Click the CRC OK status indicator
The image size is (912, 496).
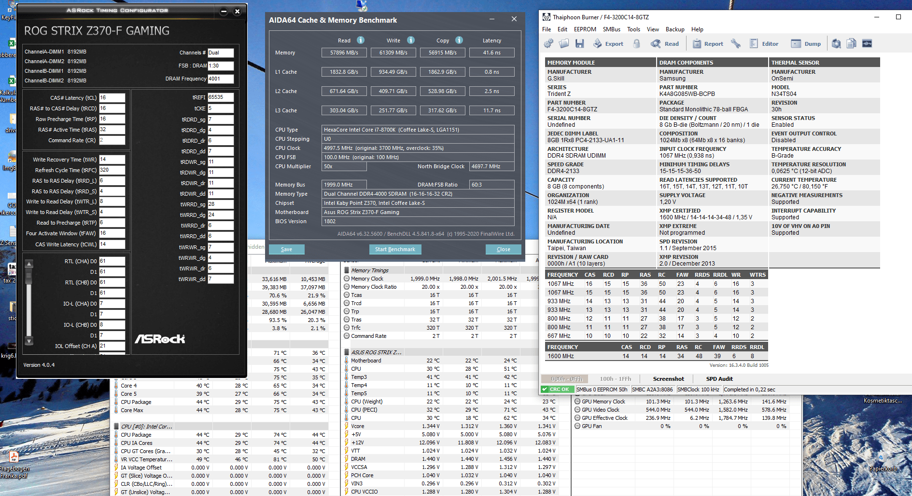click(x=558, y=389)
